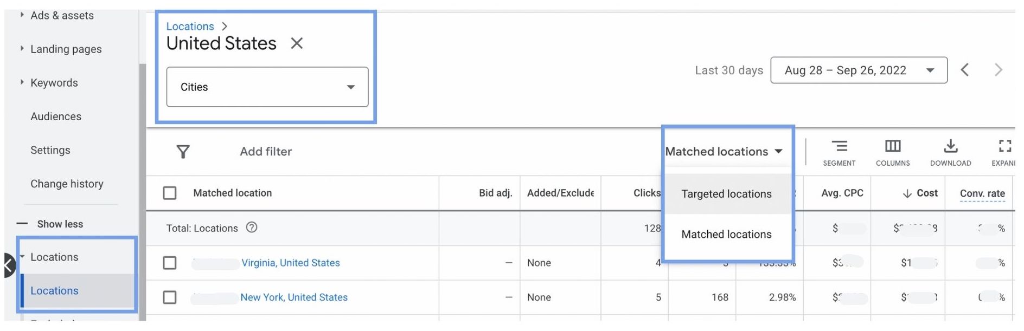Image resolution: width=1024 pixels, height=331 pixels.
Task: Choose Targeted locations from the menu
Action: [x=727, y=194]
